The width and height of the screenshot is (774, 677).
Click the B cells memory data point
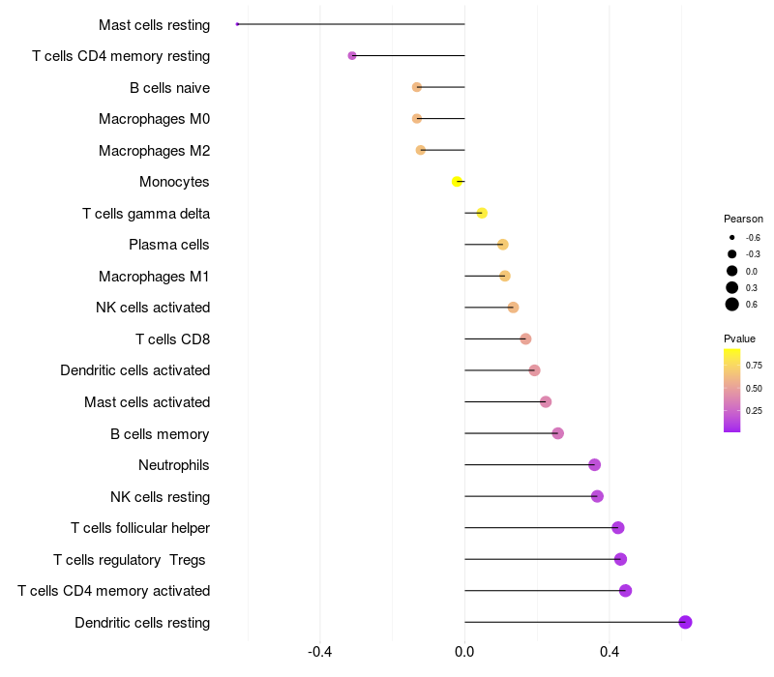coord(557,433)
